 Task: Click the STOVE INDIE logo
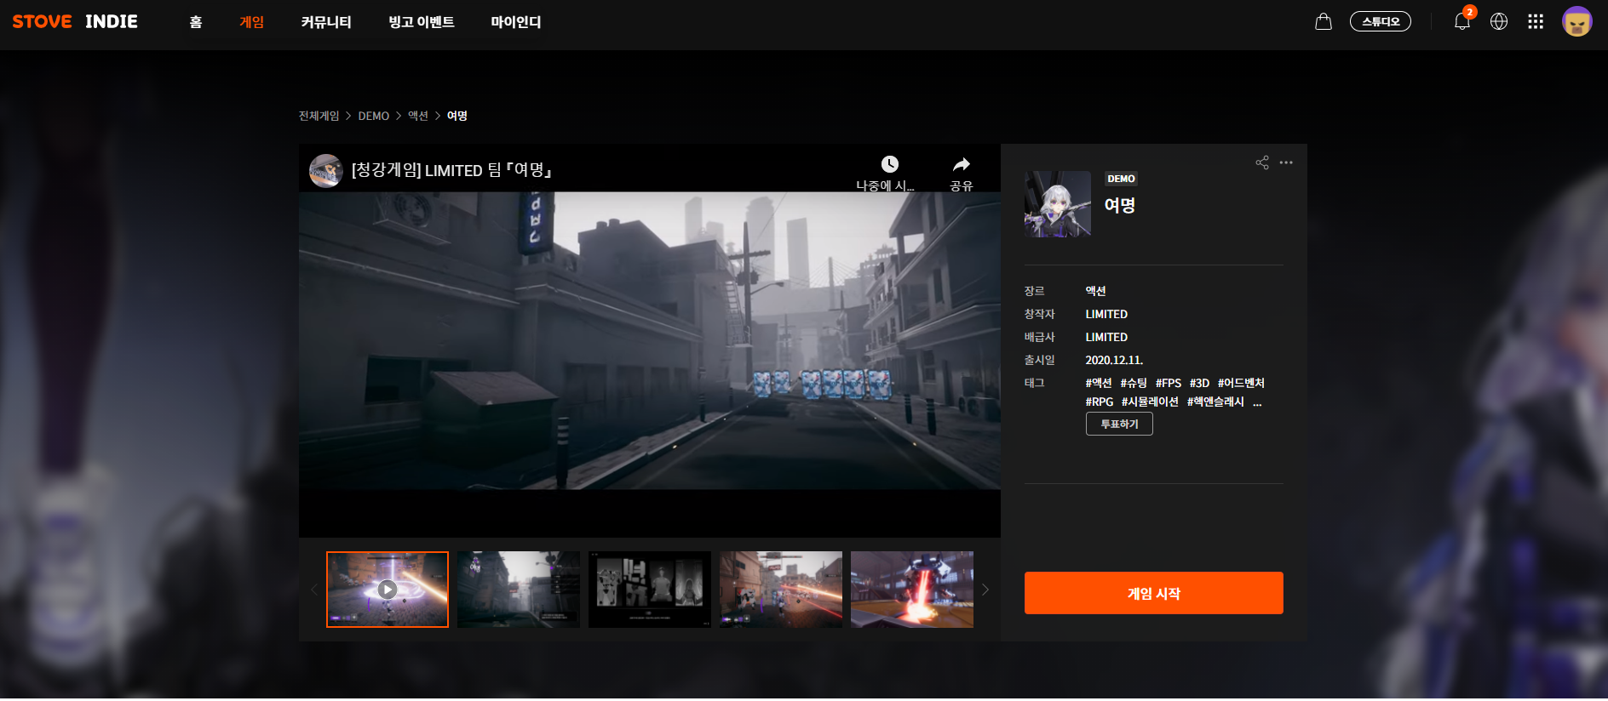coord(75,22)
